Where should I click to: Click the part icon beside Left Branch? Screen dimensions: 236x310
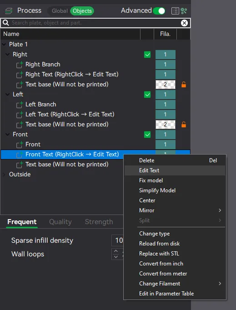coord(20,105)
